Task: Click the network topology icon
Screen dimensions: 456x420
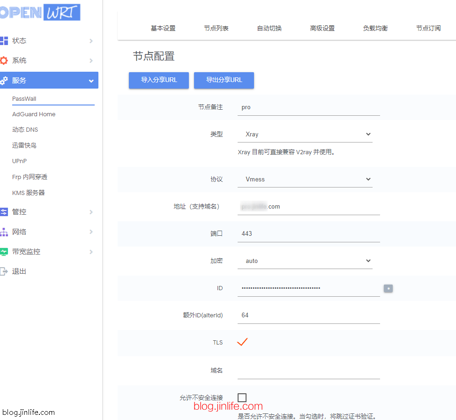Action: click(4, 232)
